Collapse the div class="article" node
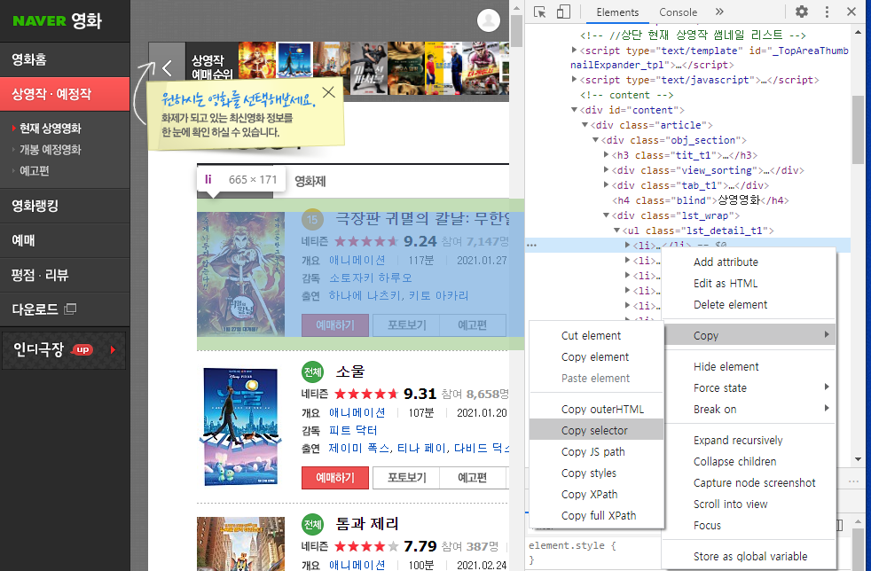This screenshot has width=871, height=571. pyautogui.click(x=585, y=125)
